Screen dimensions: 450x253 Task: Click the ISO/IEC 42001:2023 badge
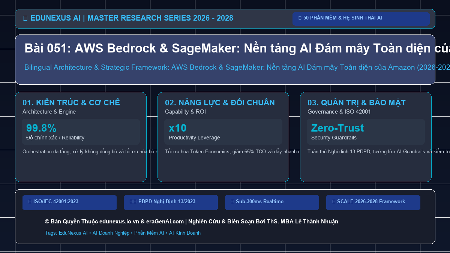(x=69, y=202)
